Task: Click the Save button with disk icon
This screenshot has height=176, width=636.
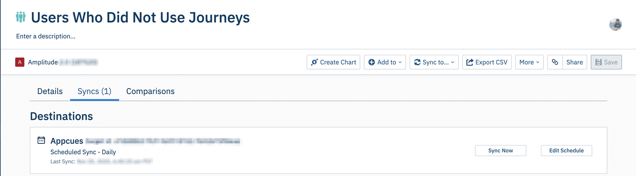Action: [x=606, y=62]
